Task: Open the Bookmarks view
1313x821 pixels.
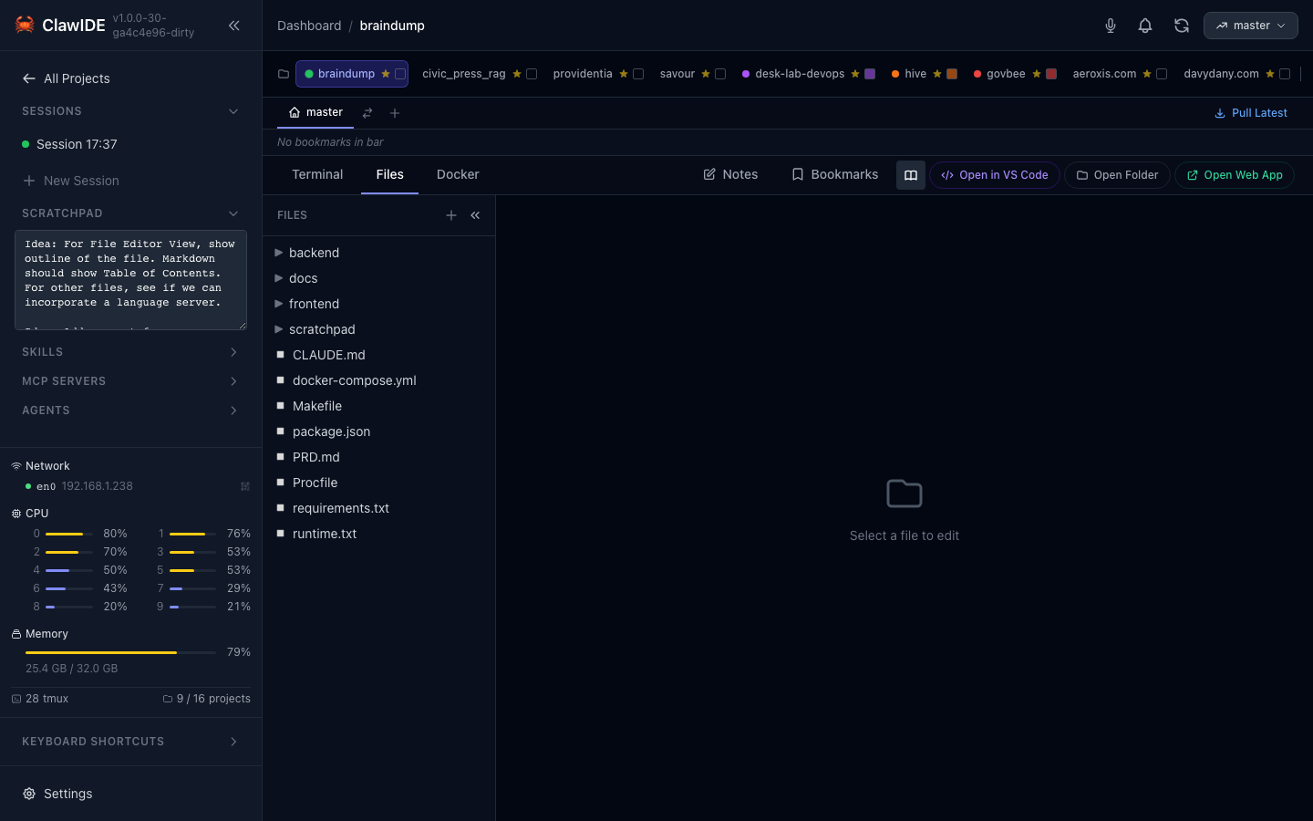Action: point(834,174)
